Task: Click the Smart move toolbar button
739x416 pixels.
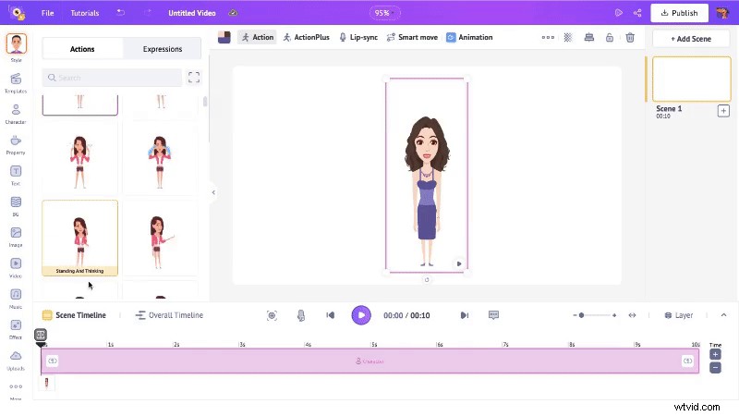Action: pyautogui.click(x=412, y=37)
